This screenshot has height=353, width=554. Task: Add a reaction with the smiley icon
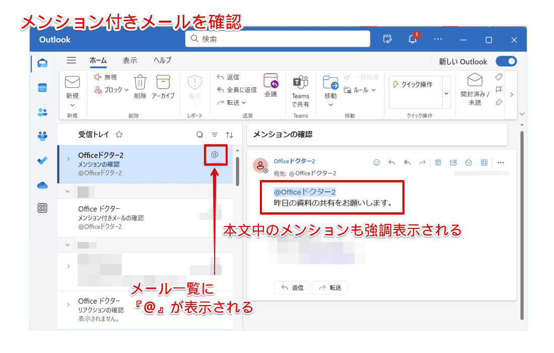[376, 162]
